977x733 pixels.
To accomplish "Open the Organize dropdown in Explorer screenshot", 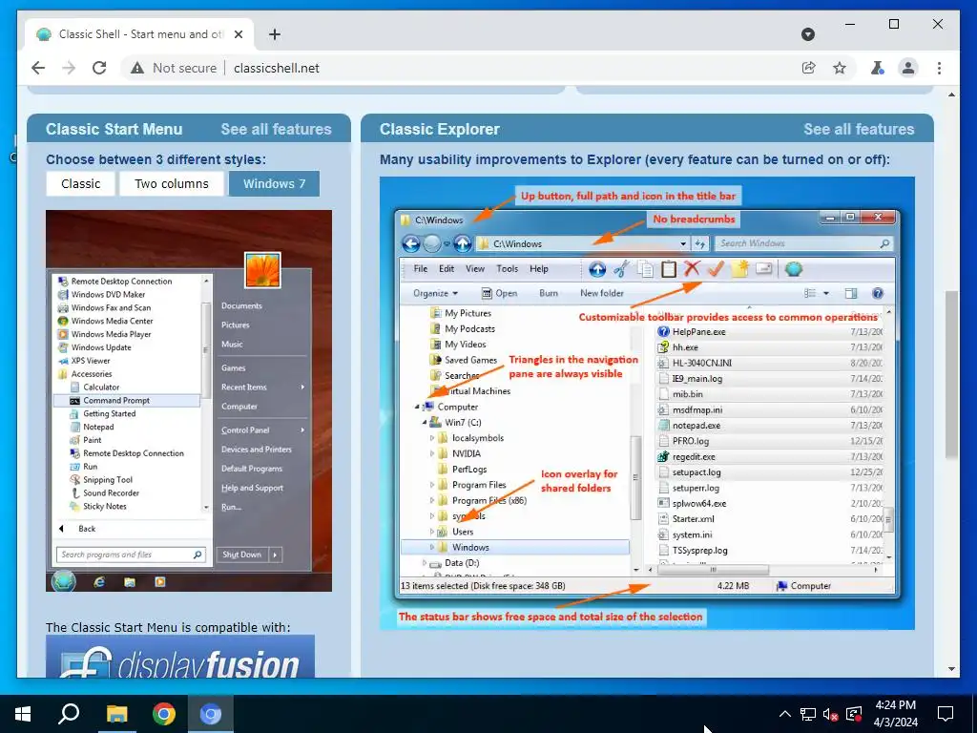I will [x=435, y=293].
